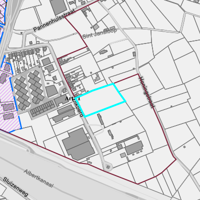This screenshot has height=200, width=200.
Task: Click the Sint Jansloop label
Action: tap(99, 33)
